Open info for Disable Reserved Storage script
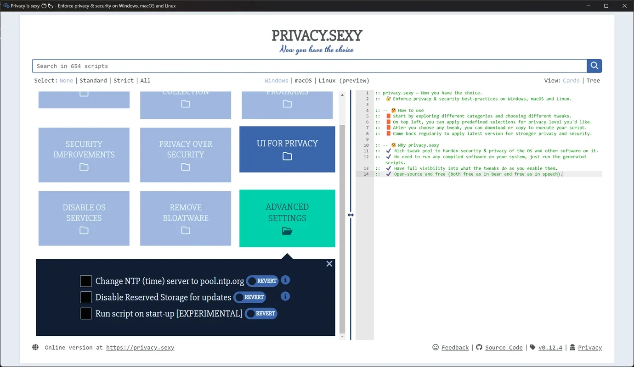The width and height of the screenshot is (634, 367). 285,296
